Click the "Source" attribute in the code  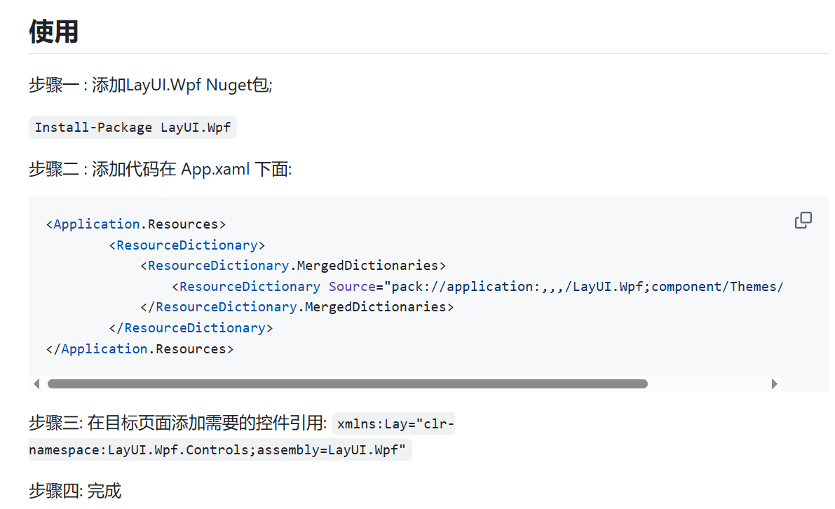[352, 286]
